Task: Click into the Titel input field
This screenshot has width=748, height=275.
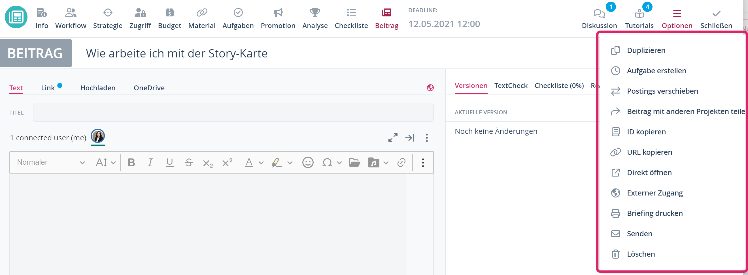Action: click(233, 113)
